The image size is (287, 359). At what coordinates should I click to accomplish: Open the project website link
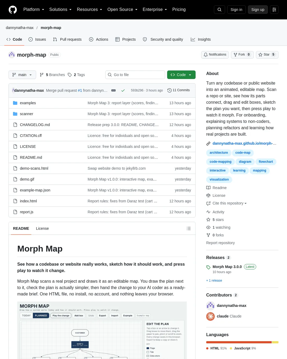[x=244, y=143]
